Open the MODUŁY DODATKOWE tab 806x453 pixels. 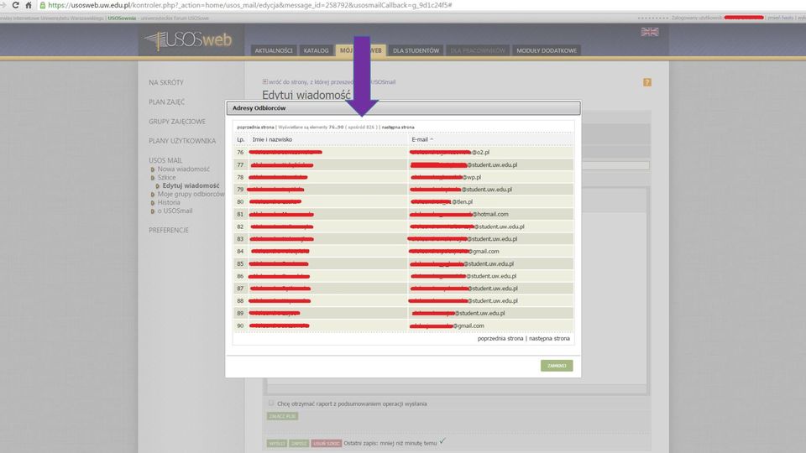tap(547, 50)
